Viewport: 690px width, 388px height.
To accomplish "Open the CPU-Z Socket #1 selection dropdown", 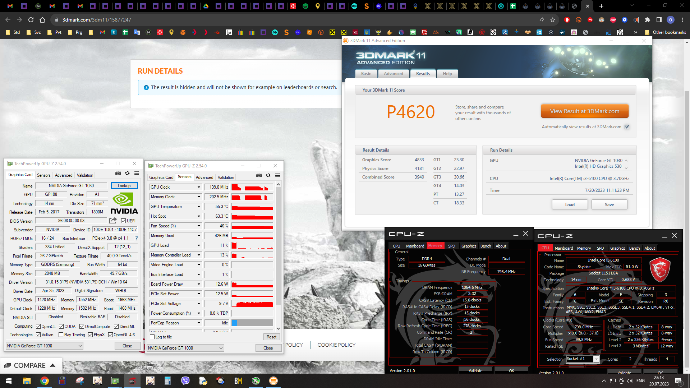I will tap(583, 359).
